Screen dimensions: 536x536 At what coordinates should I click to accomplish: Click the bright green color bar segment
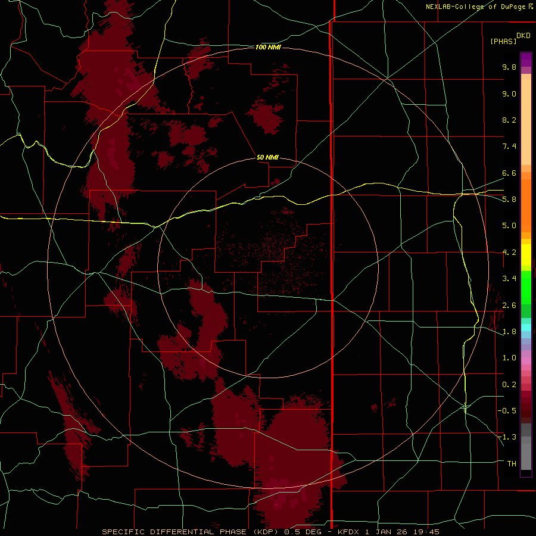[526, 287]
